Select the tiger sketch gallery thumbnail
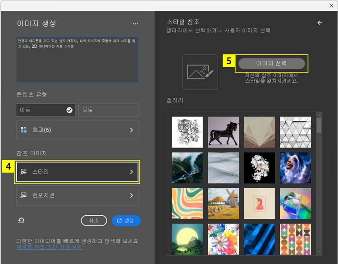The width and height of the screenshot is (338, 264). pos(187,132)
